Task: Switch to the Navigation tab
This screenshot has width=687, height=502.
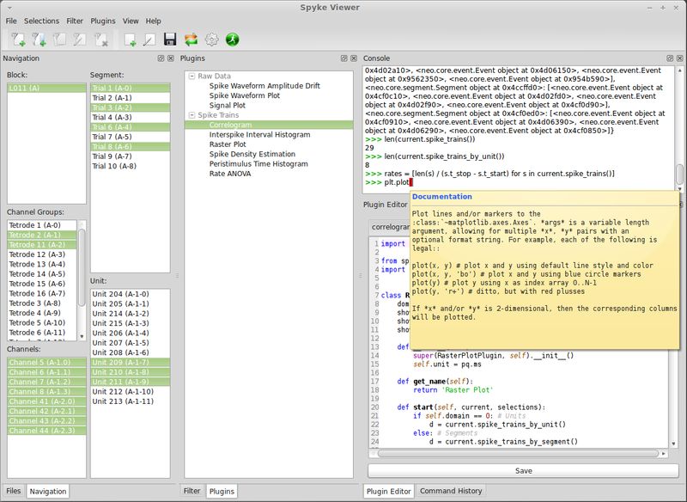Action: (x=48, y=491)
